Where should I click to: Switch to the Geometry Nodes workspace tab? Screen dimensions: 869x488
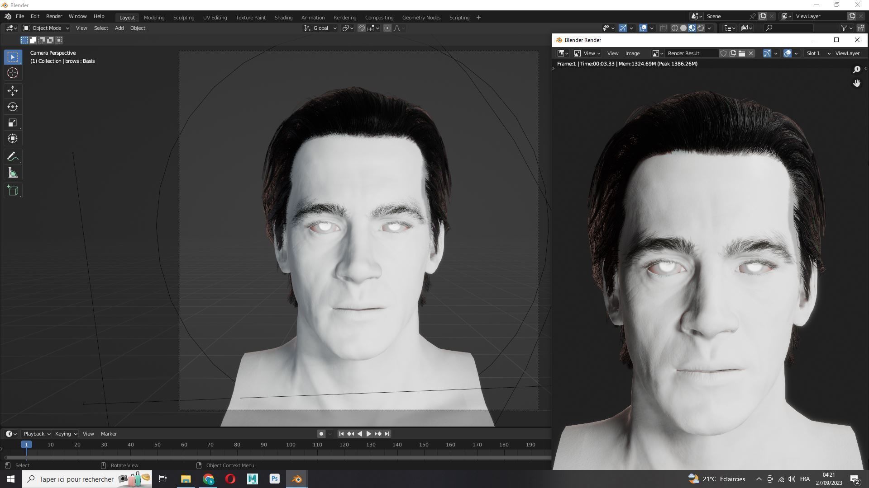coord(421,18)
